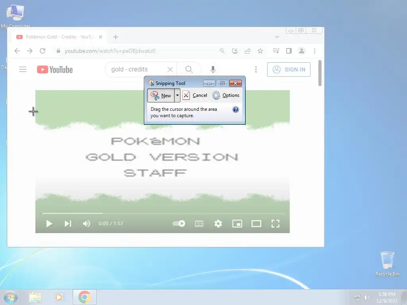Viewport: 407px width, 305px height.
Task: Open video settings gear
Action: point(218,224)
